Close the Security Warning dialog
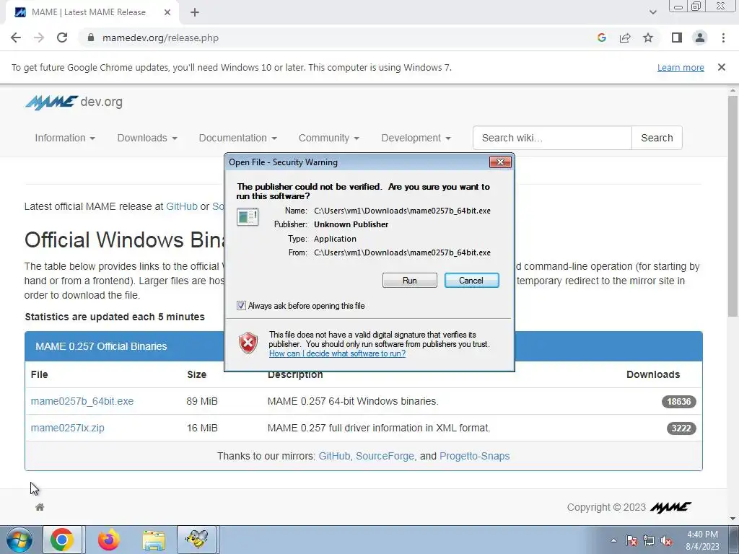 point(500,162)
